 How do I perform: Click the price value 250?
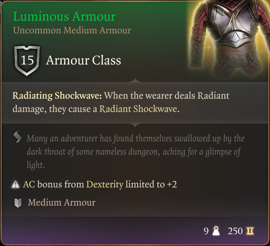coord(235,231)
